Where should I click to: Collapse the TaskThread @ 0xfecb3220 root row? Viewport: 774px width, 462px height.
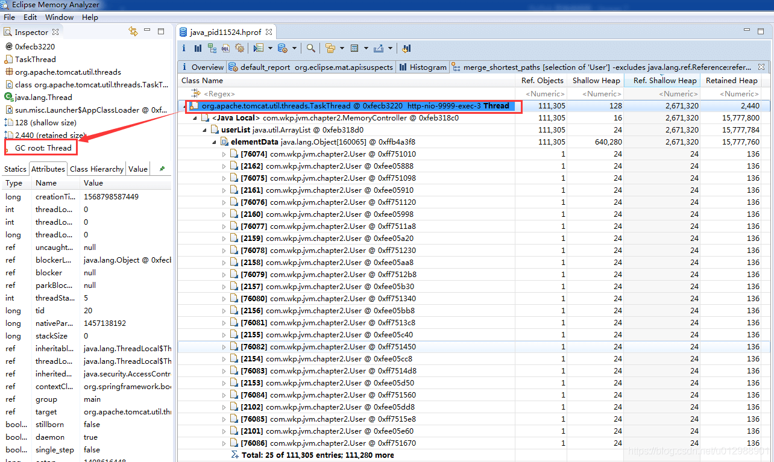point(184,106)
